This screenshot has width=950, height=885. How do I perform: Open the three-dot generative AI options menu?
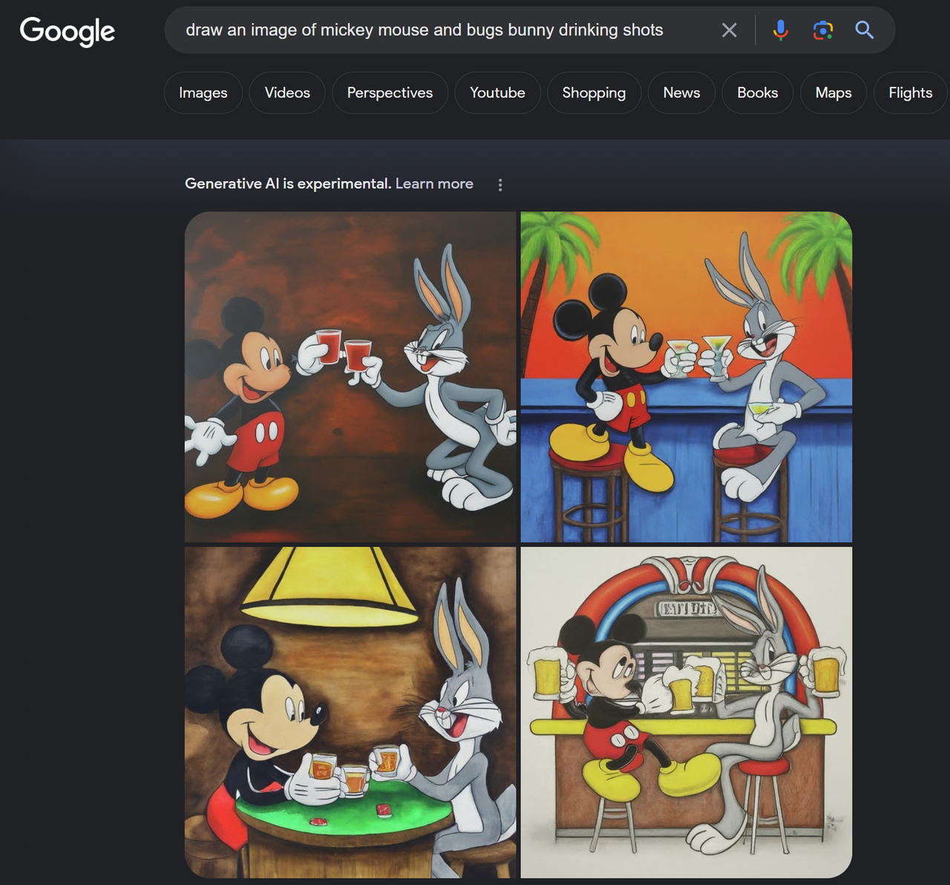tap(500, 185)
